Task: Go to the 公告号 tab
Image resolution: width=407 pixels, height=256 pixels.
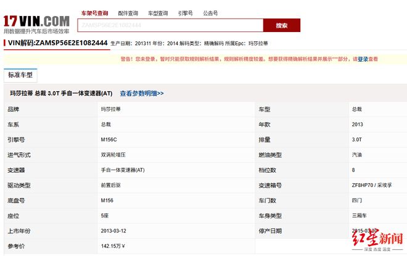Action: (210, 13)
